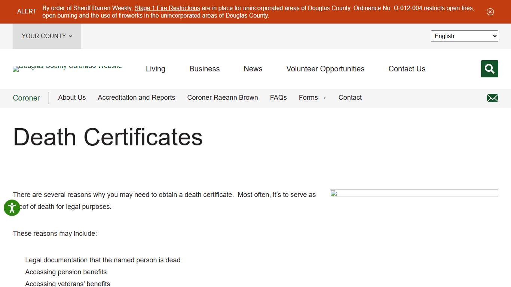Open the accessibility options via the green accessibility icon
Image resolution: width=511 pixels, height=287 pixels.
12,208
